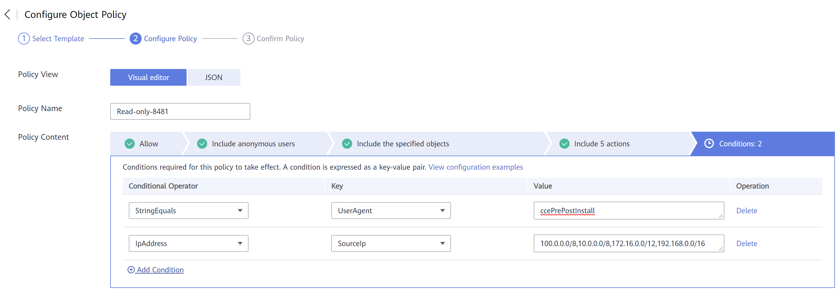Click the clock icon beside Conditions: 2
The width and height of the screenshot is (837, 290).
[709, 144]
